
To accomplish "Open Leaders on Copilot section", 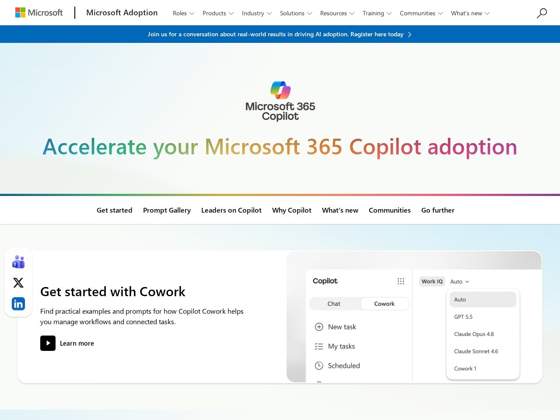I will tap(231, 210).
